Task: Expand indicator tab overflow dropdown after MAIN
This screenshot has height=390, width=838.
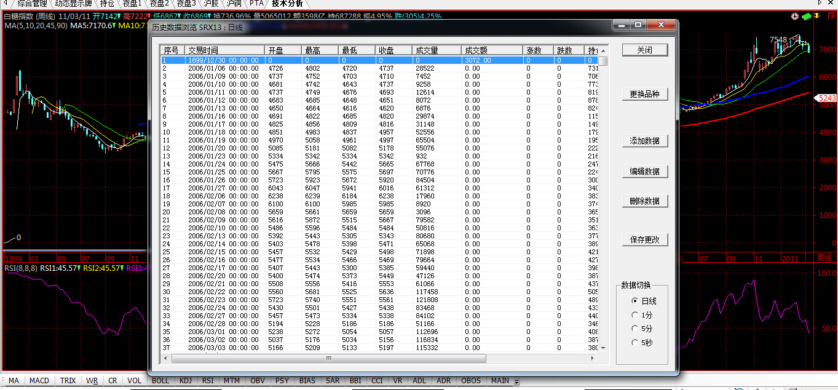Action: tap(517, 381)
